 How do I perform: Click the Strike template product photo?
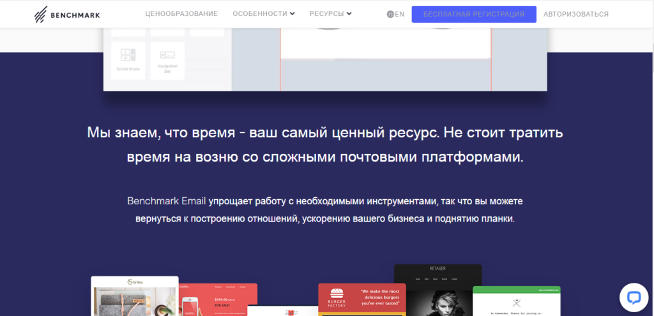[x=134, y=303]
